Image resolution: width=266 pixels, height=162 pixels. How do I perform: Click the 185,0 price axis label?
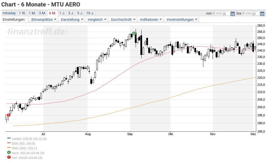coord(261,131)
